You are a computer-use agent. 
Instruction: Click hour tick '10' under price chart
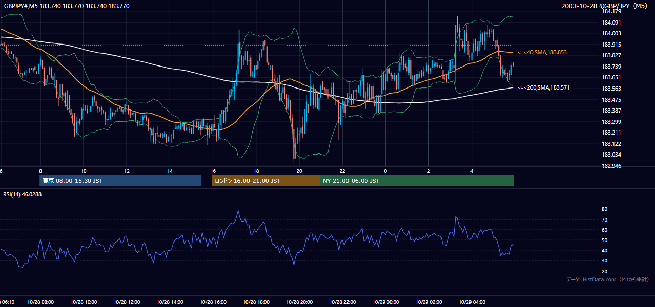[x=84, y=171]
